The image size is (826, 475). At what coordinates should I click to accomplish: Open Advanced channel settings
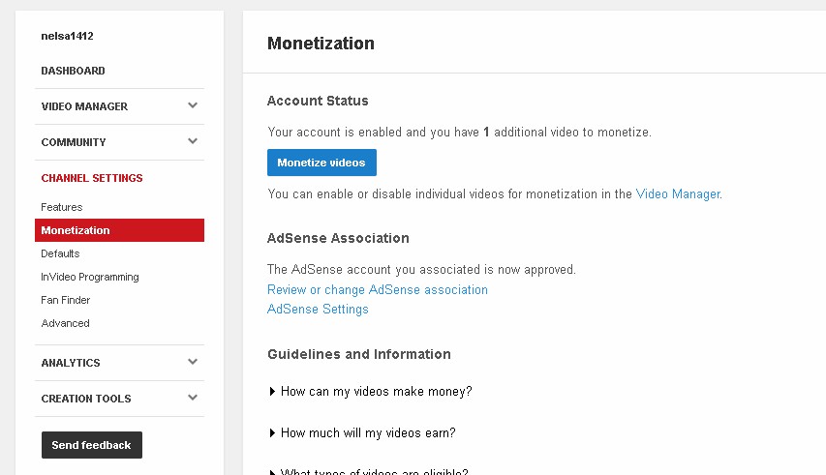(65, 323)
